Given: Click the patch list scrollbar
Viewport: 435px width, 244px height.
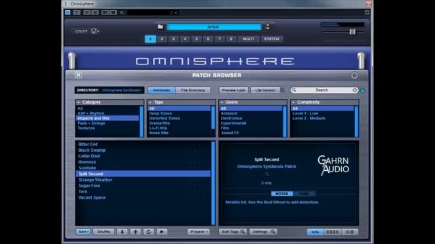Looking at the screenshot, I should [x=213, y=183].
